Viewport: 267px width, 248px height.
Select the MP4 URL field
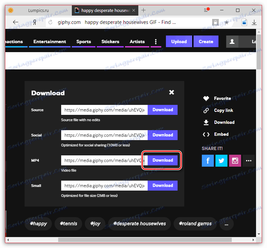tap(104, 160)
